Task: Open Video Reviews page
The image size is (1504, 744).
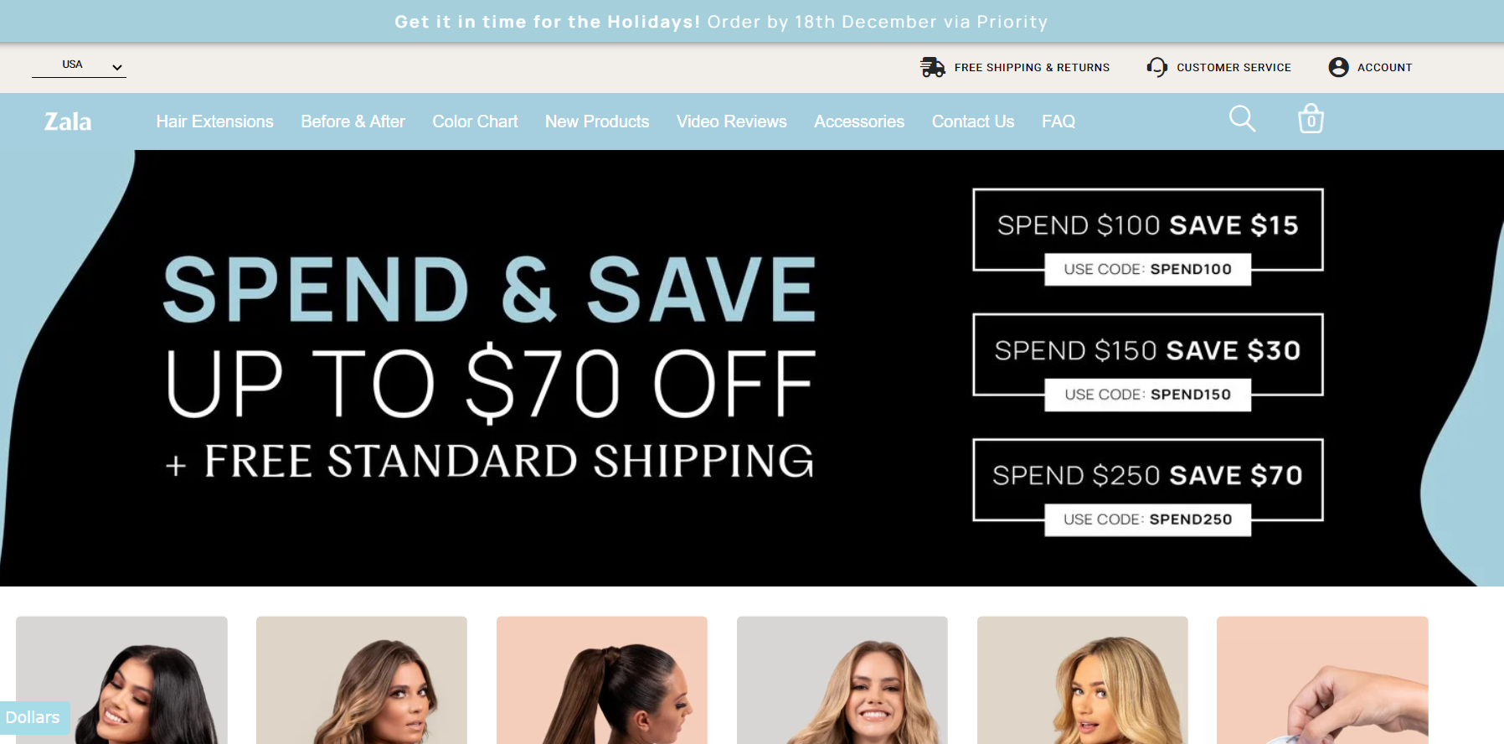Action: click(731, 121)
